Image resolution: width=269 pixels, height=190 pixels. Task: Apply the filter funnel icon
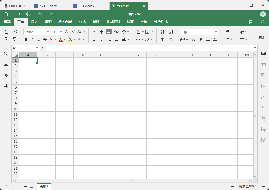[x=162, y=40]
